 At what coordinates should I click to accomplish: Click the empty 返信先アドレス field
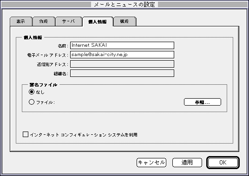[122, 64]
